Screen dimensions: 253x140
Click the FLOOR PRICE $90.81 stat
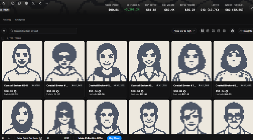click(112, 7)
